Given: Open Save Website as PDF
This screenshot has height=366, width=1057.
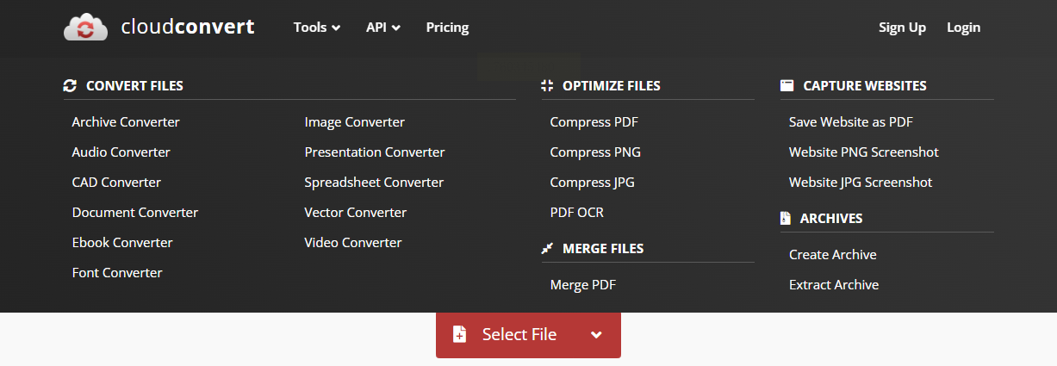Looking at the screenshot, I should coord(850,122).
